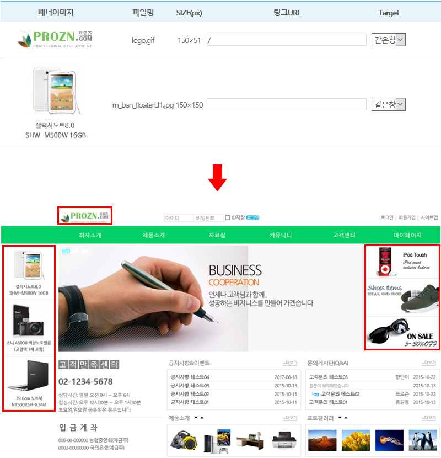Click the penguins photo in the gallery
The height and width of the screenshot is (458, 441).
coord(423,440)
